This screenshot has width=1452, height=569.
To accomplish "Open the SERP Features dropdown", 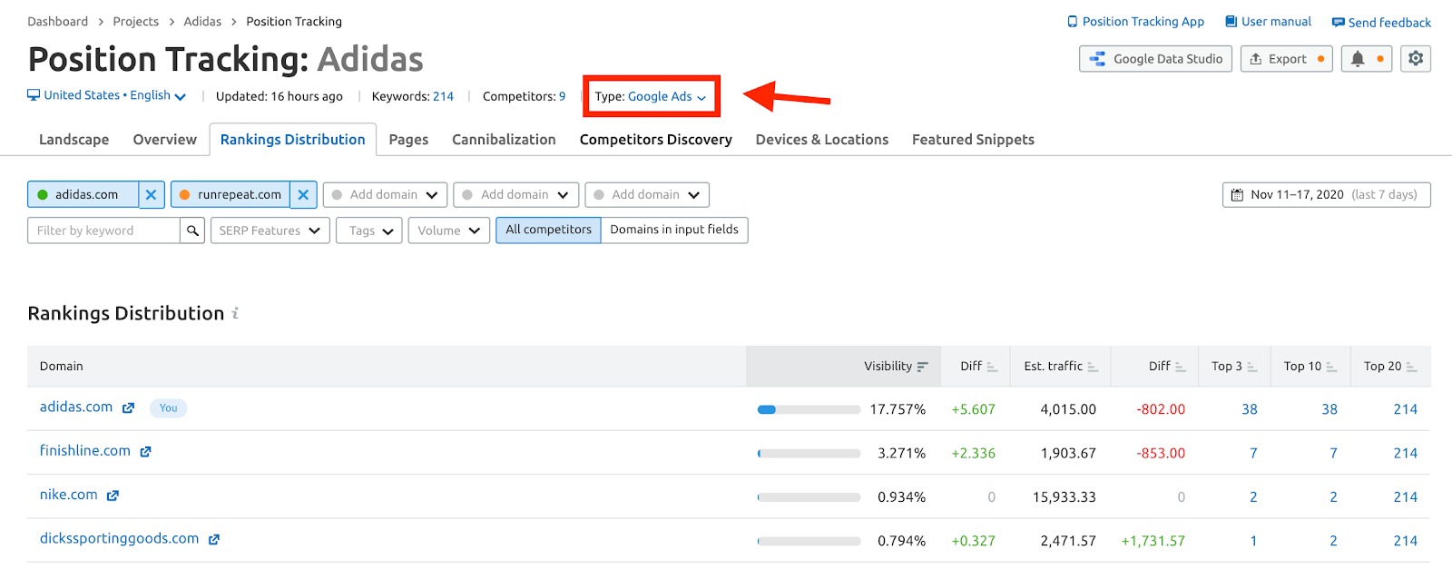I will (x=270, y=231).
